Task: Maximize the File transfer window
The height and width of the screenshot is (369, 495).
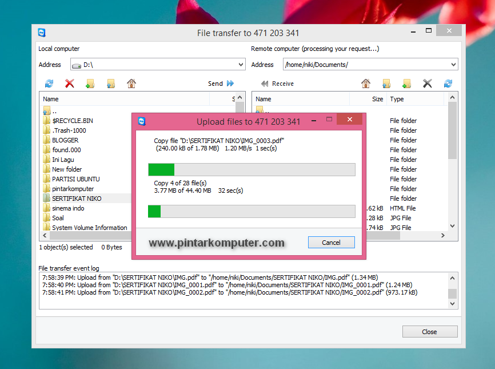Action: tap(428, 31)
